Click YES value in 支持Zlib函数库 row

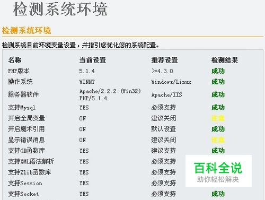84,172
